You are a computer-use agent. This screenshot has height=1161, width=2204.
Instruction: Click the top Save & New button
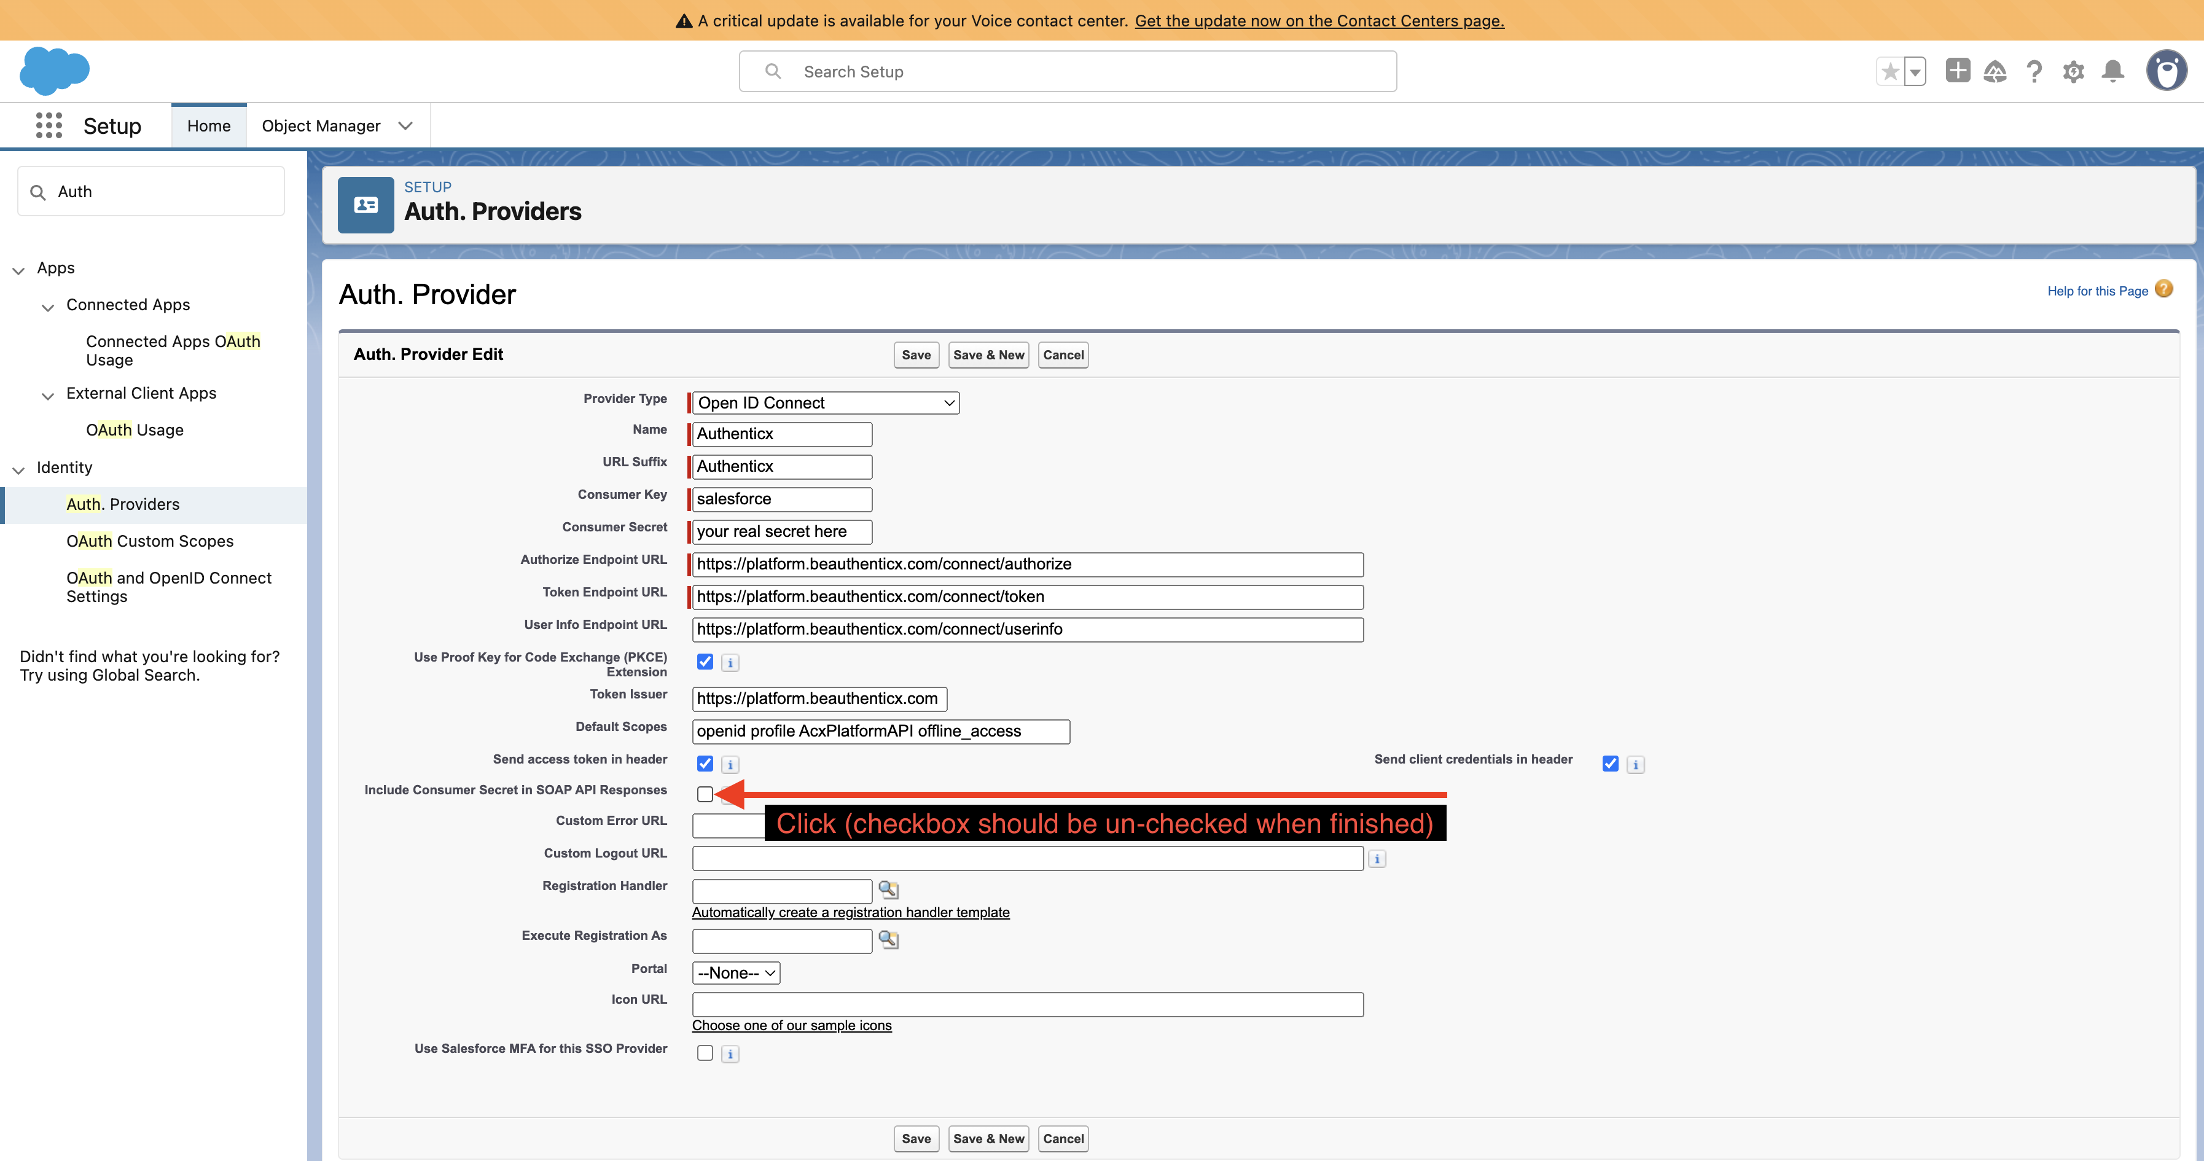click(x=988, y=355)
